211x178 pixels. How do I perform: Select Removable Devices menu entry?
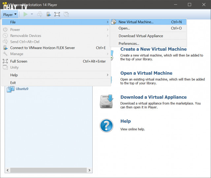point(56,36)
